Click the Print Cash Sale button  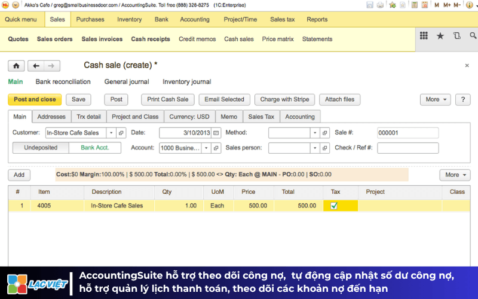(168, 99)
